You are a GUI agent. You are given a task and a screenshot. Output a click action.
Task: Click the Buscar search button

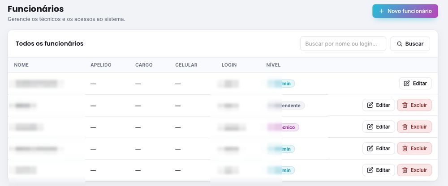410,44
